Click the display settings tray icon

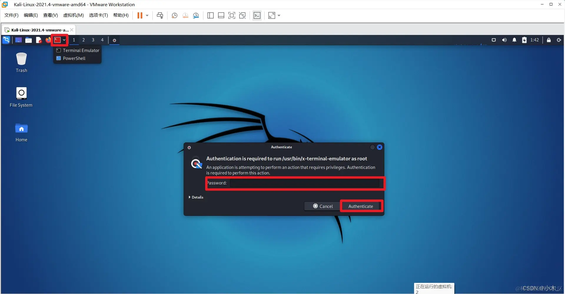click(494, 40)
